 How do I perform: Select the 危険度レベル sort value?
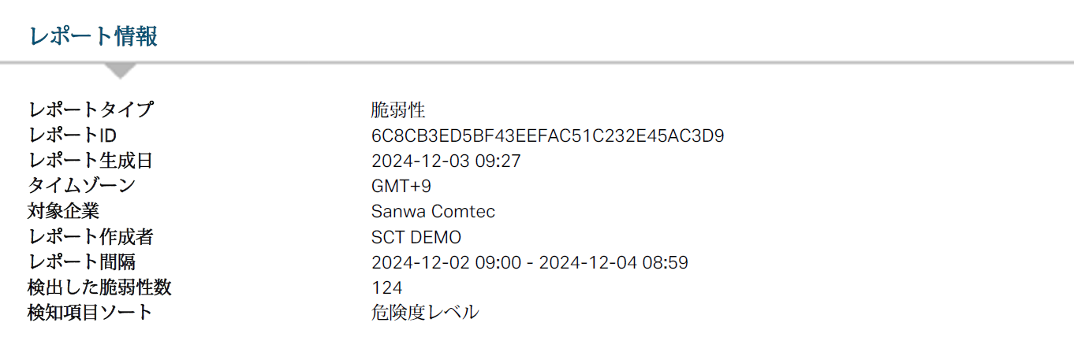424,312
